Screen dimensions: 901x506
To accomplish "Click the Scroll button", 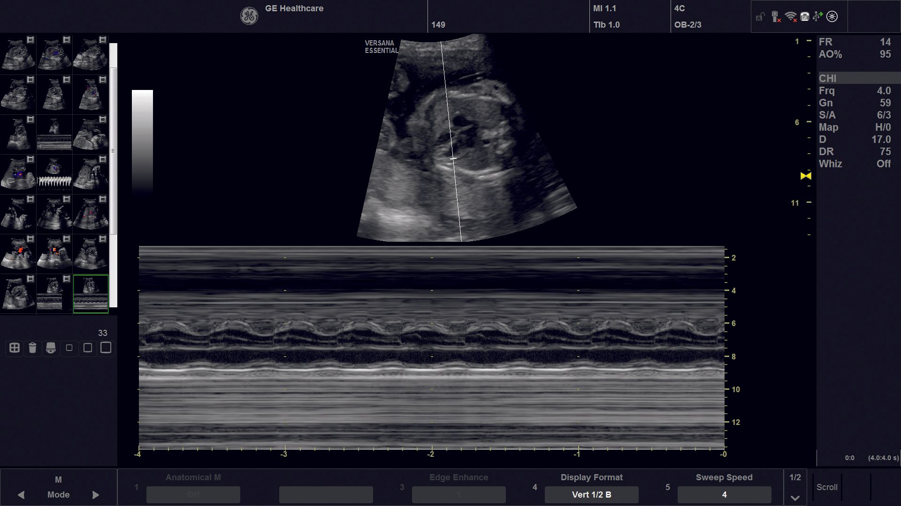I will click(x=827, y=487).
